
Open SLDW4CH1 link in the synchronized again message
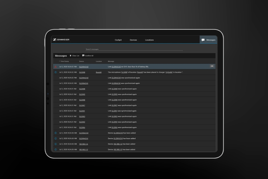point(116,83)
